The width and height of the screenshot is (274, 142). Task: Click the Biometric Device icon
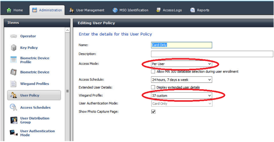pyautogui.click(x=13, y=72)
